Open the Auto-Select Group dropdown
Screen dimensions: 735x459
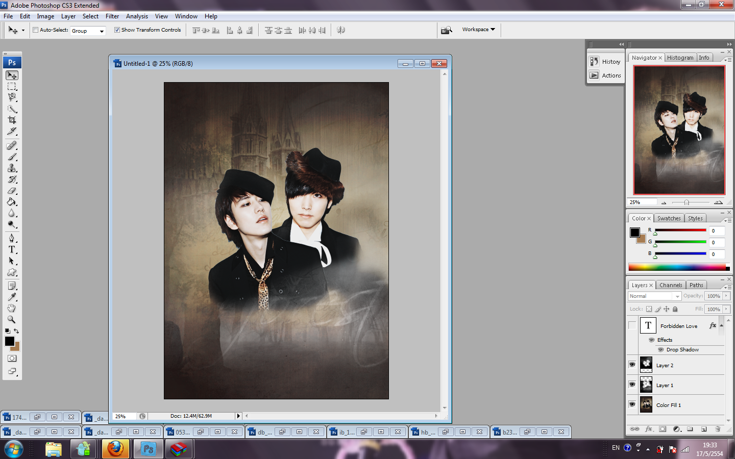click(x=88, y=31)
